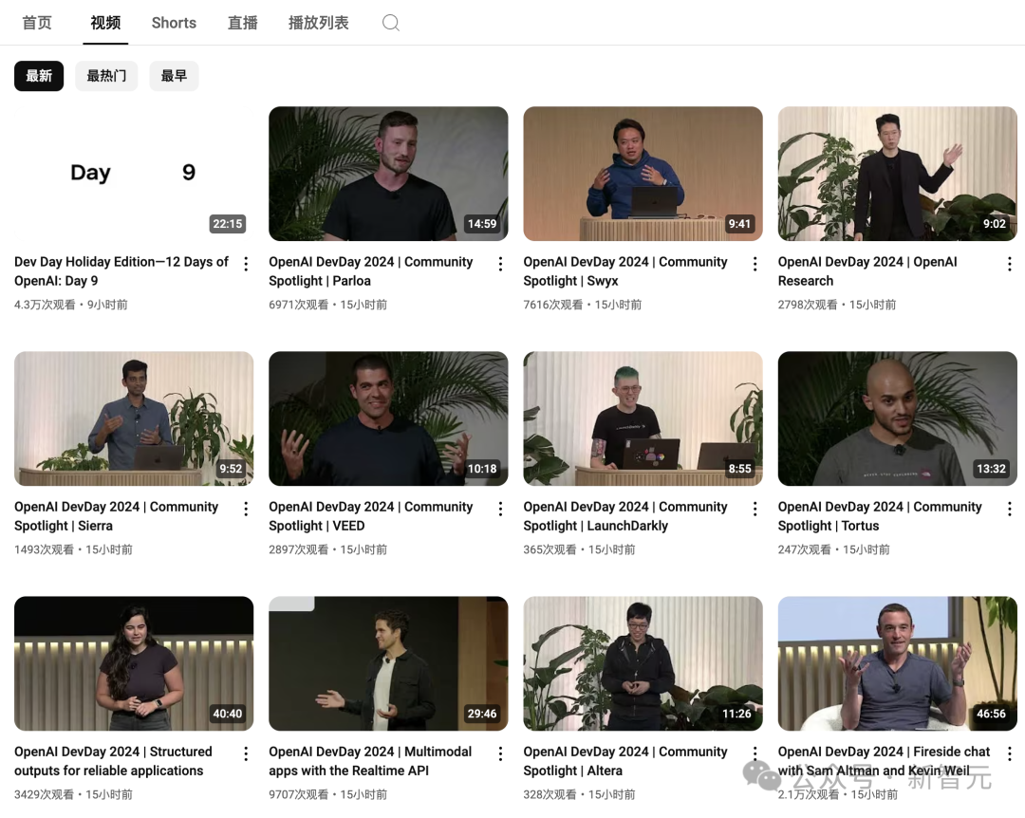Select the 最新 sort filter chip
Screen dimensions: 1025x818
(x=39, y=76)
